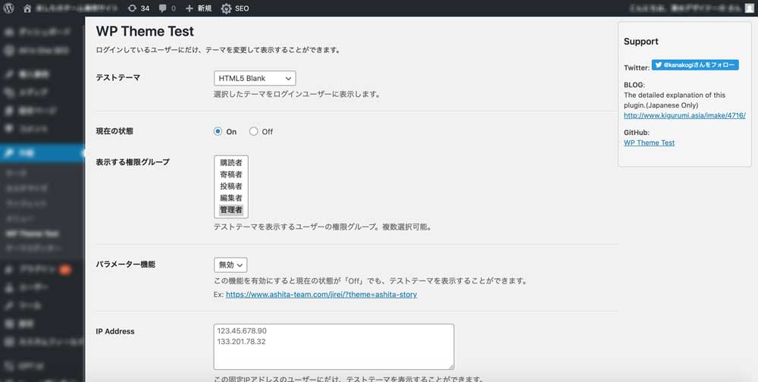
Task: Click the Support box heading
Action: (x=641, y=42)
